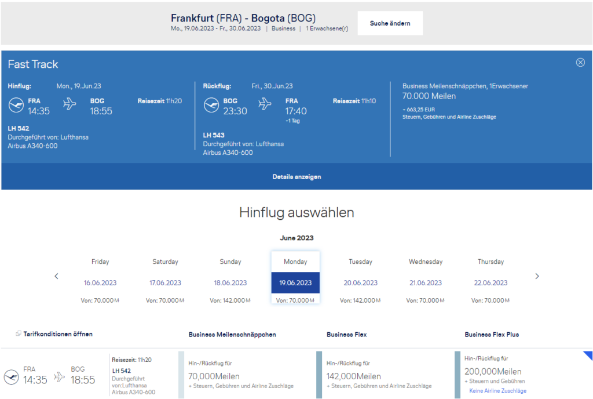Click Hinflug auswählen heading
Viewport: 593px width, 399px height.
296,212
